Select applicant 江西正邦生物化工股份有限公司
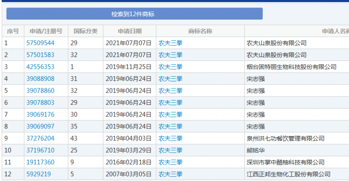 click(x=288, y=174)
